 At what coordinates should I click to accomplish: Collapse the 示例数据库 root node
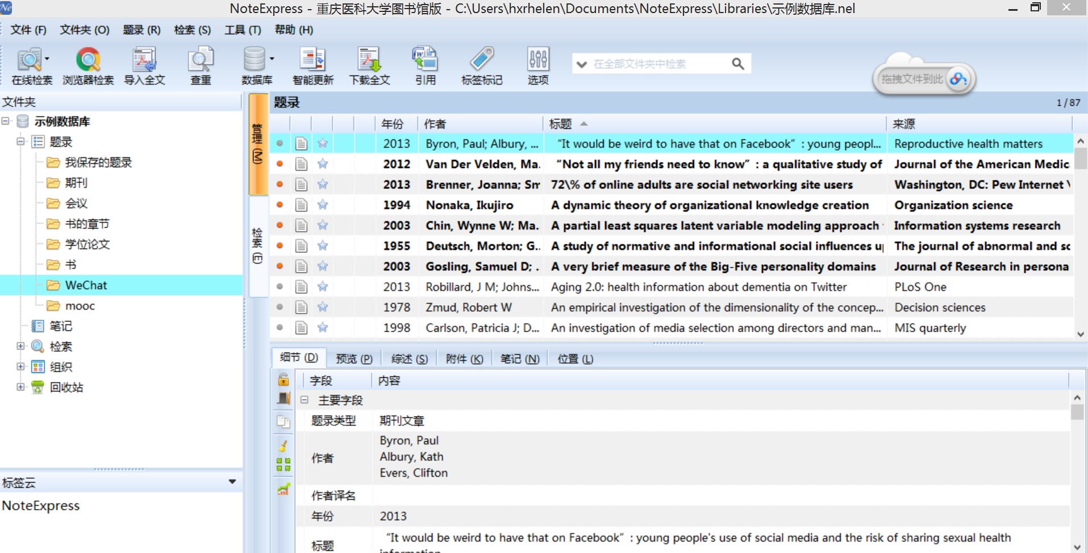(x=5, y=121)
